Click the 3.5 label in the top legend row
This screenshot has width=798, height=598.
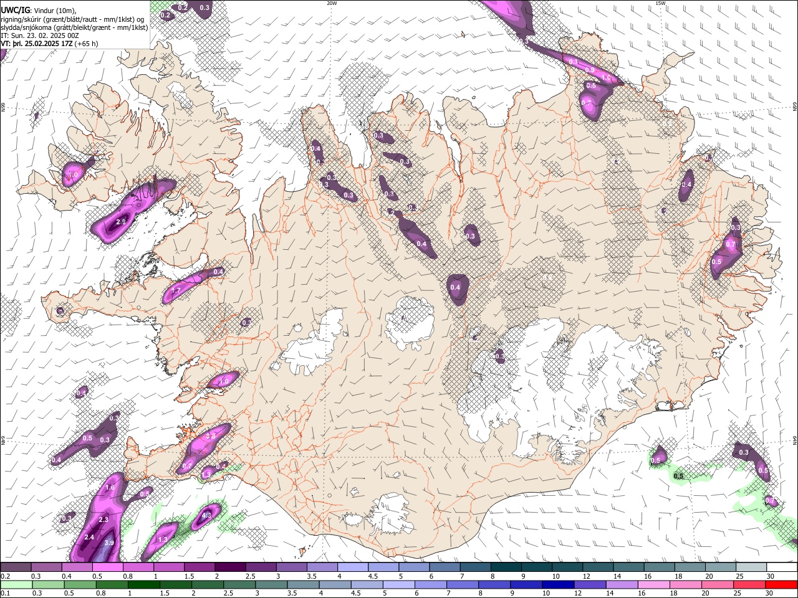point(311,577)
